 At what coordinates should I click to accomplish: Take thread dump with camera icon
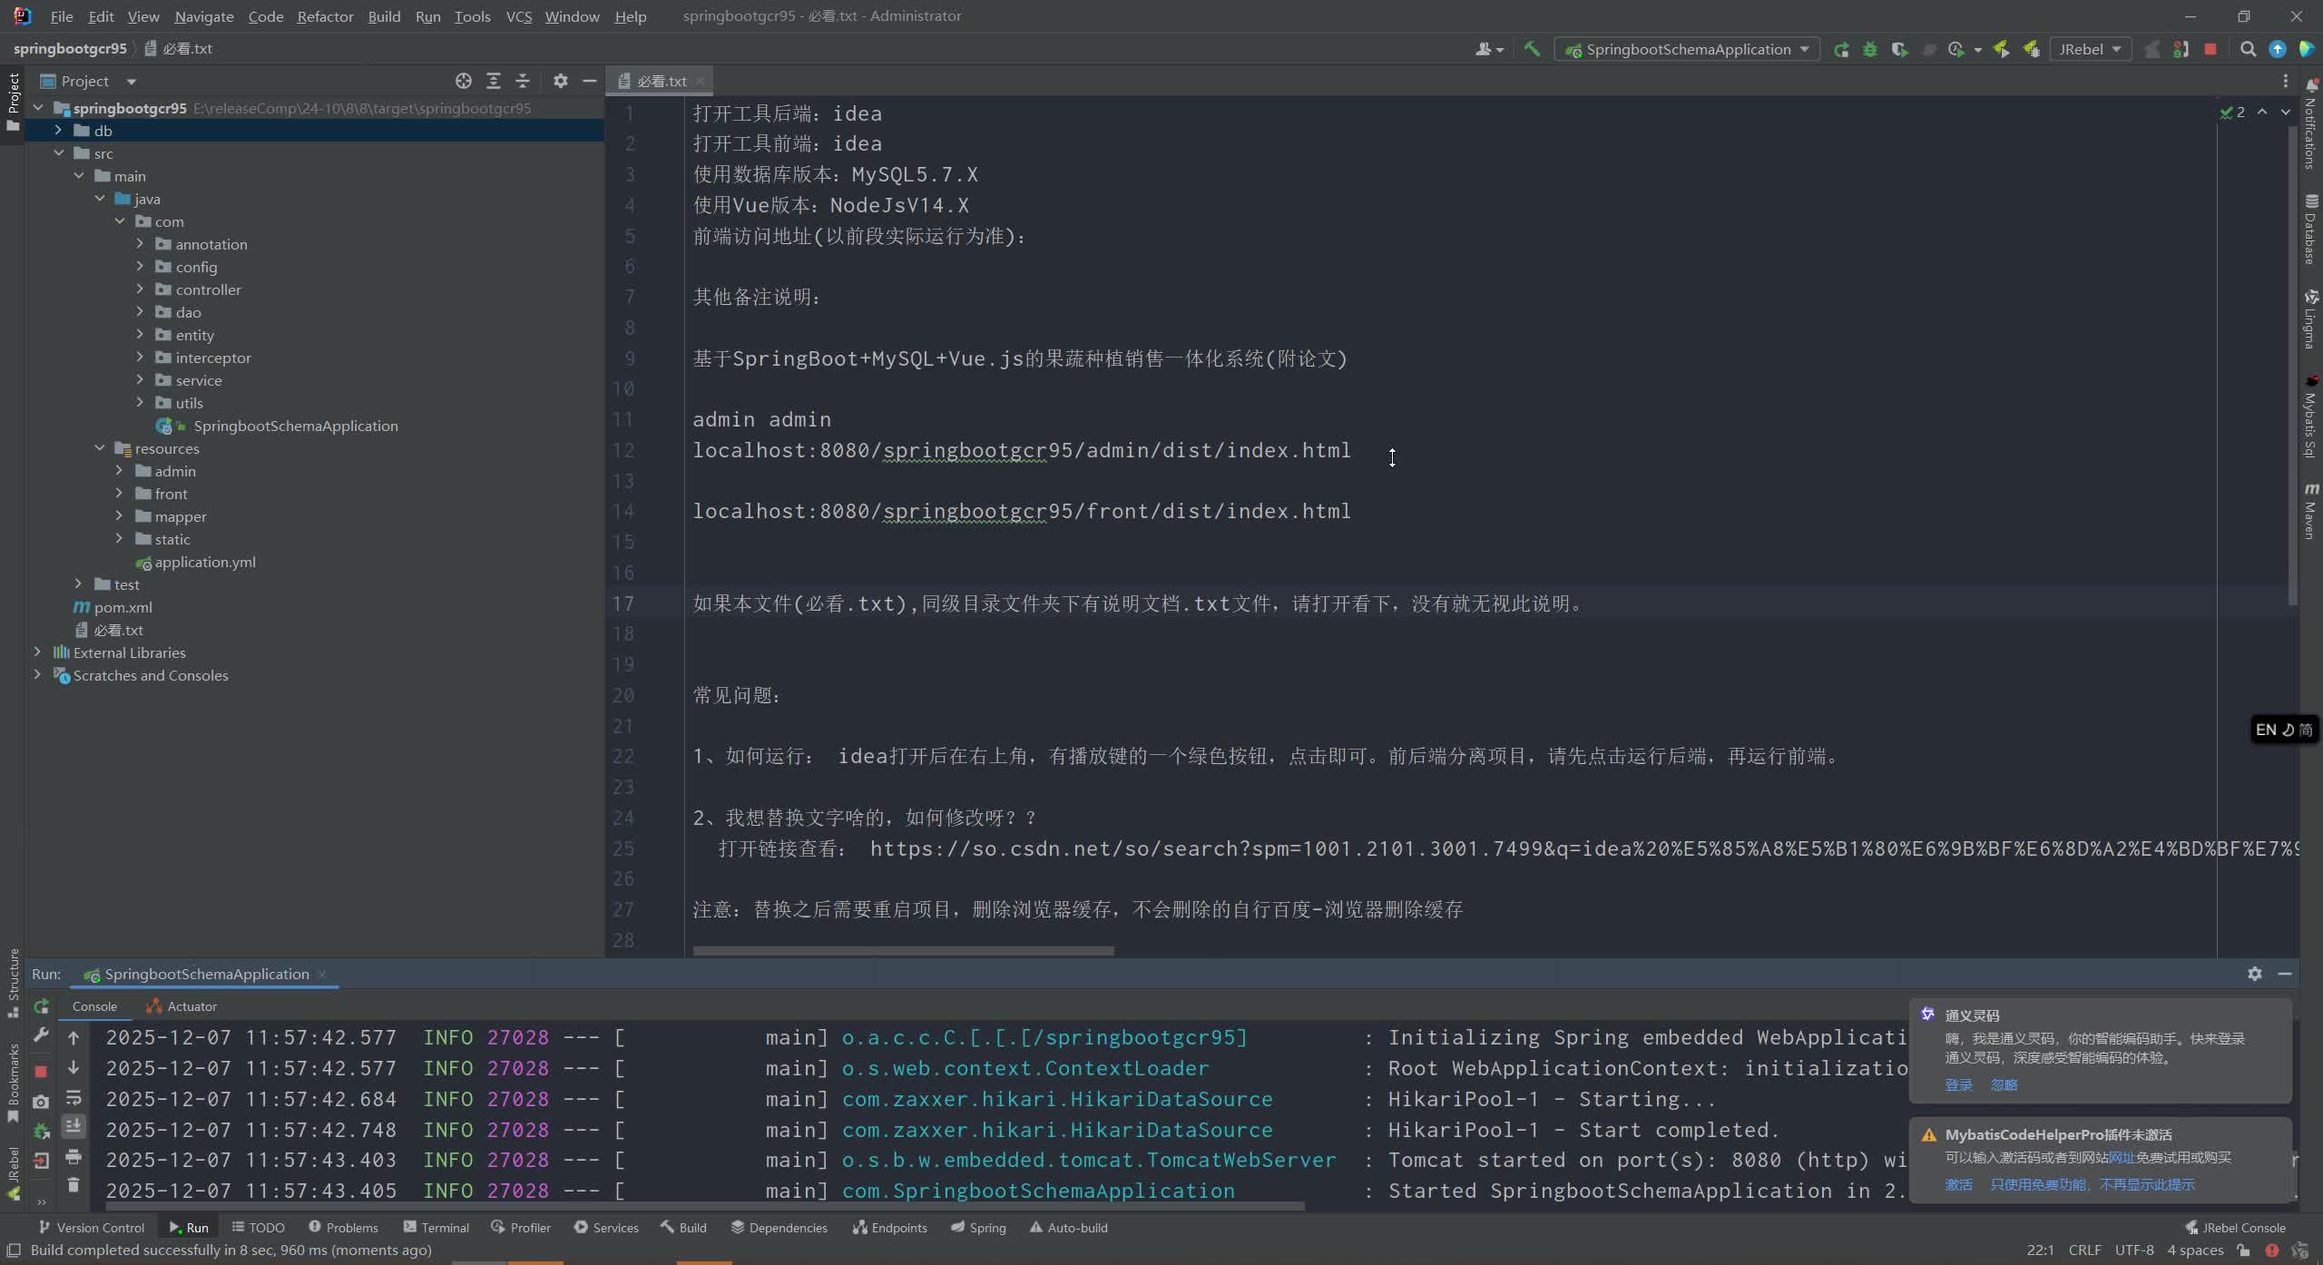click(40, 1101)
